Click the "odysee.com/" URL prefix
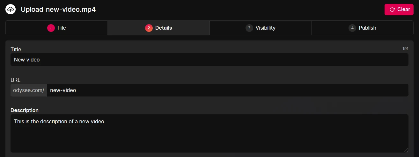Viewport: 419px width, 157px height. tap(29, 90)
